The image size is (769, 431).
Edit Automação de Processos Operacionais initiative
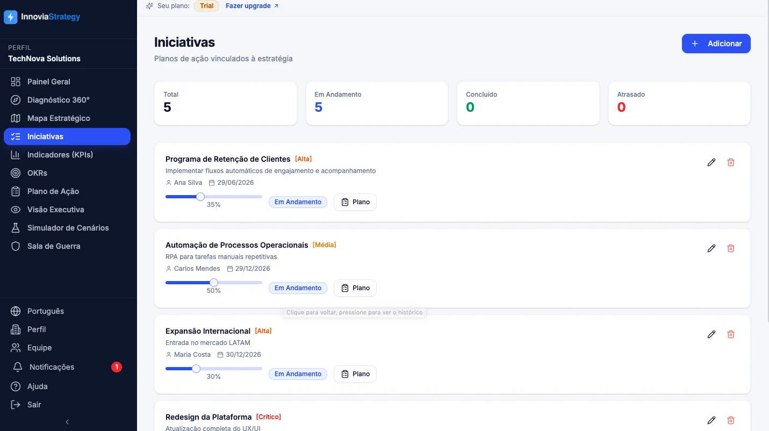pos(711,248)
